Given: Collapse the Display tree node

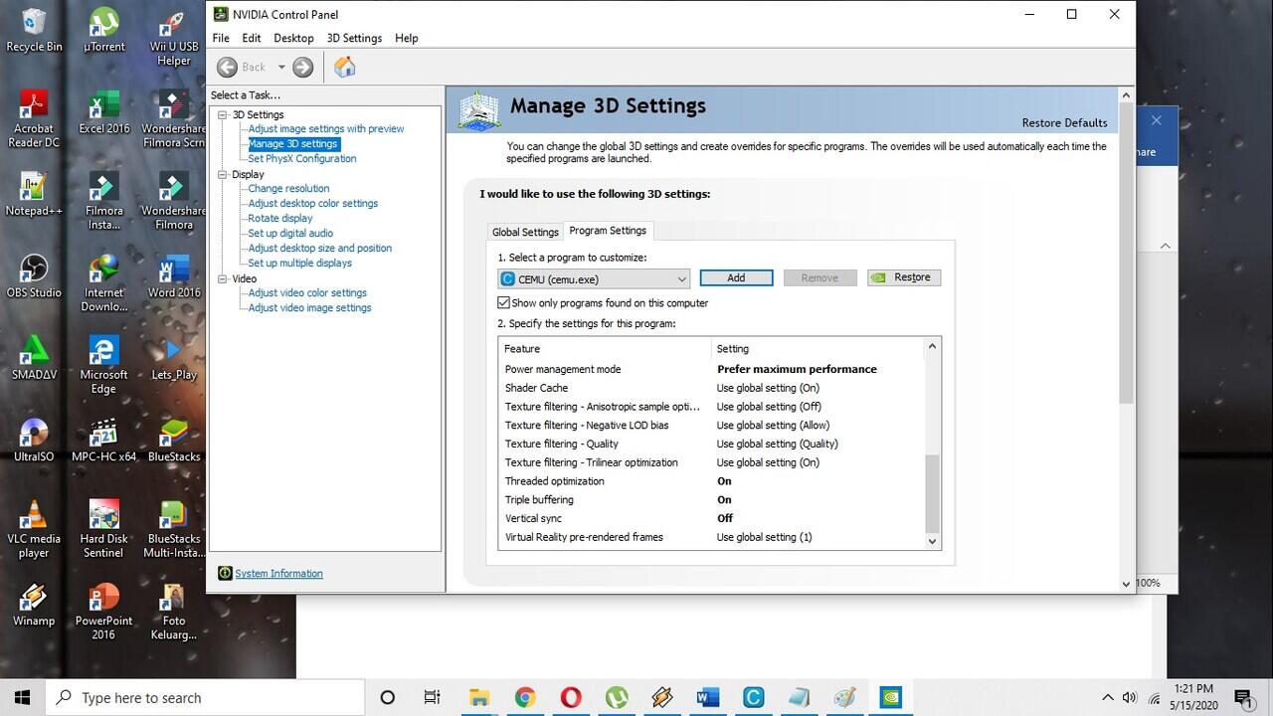Looking at the screenshot, I should click(x=224, y=174).
